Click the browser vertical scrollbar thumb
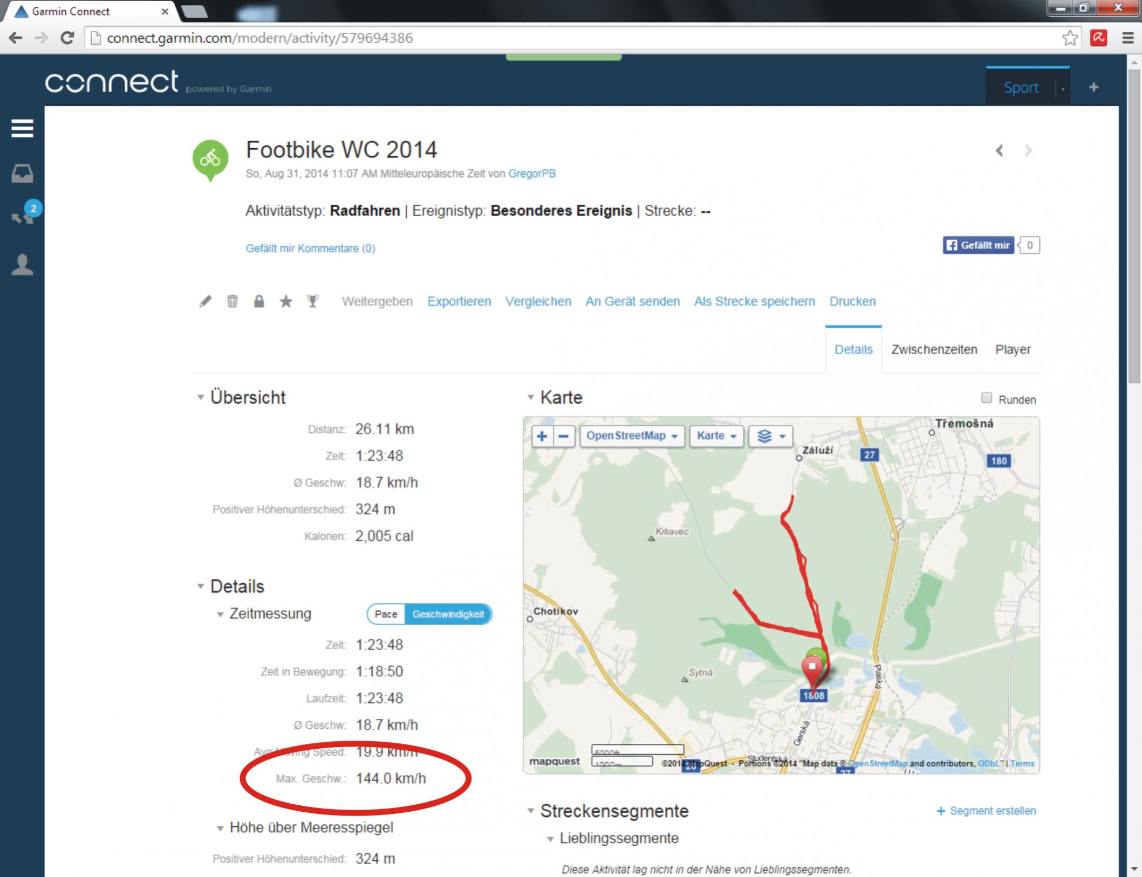1142x877 pixels. point(1134,226)
